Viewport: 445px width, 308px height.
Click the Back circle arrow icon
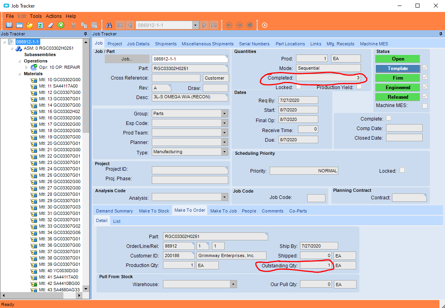point(229,25)
